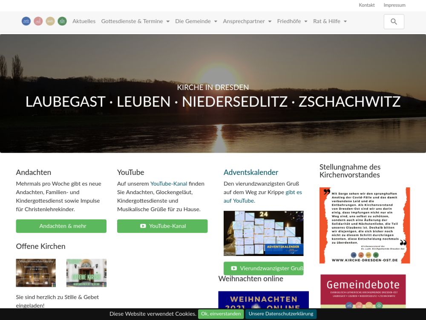Open the Kontakt page link
The image size is (426, 320).
click(x=367, y=5)
